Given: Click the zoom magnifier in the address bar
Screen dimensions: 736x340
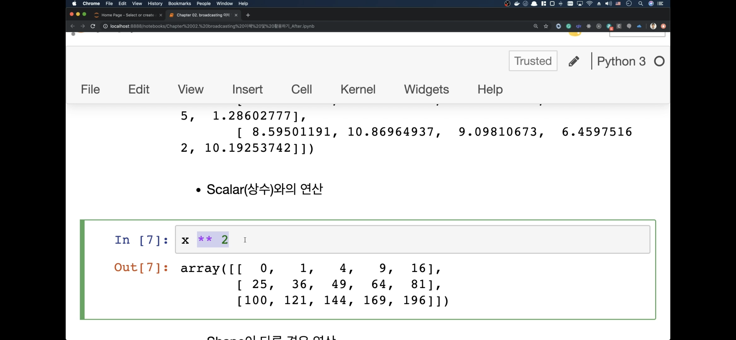Looking at the screenshot, I should [536, 26].
